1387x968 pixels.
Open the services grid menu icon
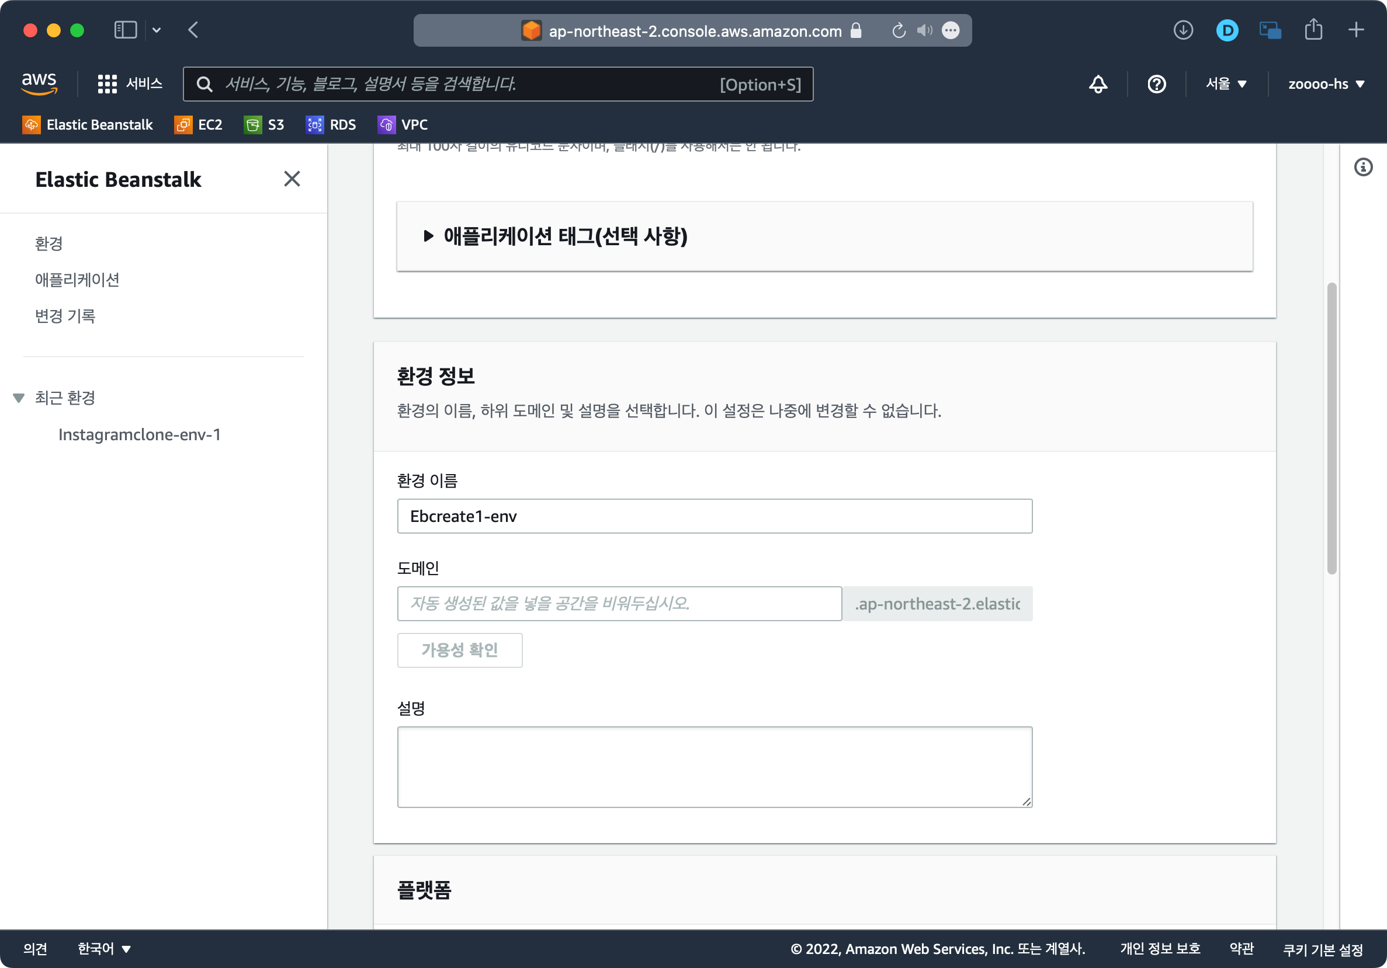(x=107, y=84)
